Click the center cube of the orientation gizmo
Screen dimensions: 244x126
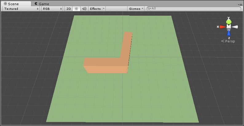pyautogui.click(x=229, y=27)
